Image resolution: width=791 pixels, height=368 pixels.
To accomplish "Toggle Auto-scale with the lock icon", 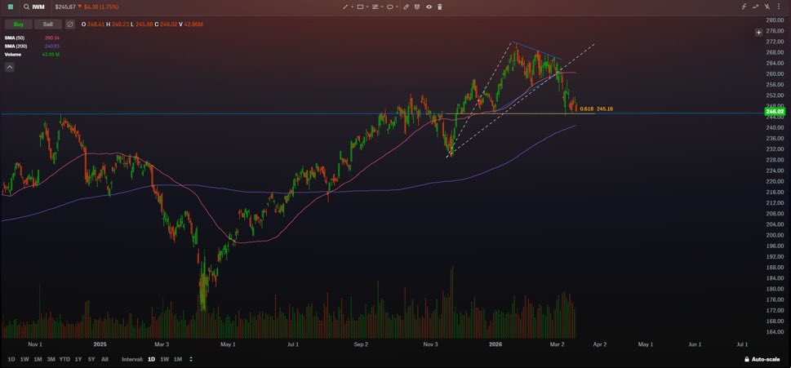I will pyautogui.click(x=747, y=359).
